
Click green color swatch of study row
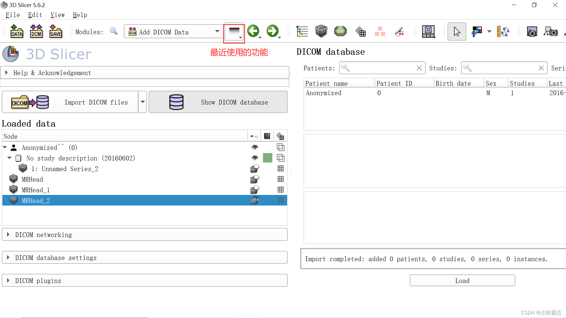tap(267, 158)
